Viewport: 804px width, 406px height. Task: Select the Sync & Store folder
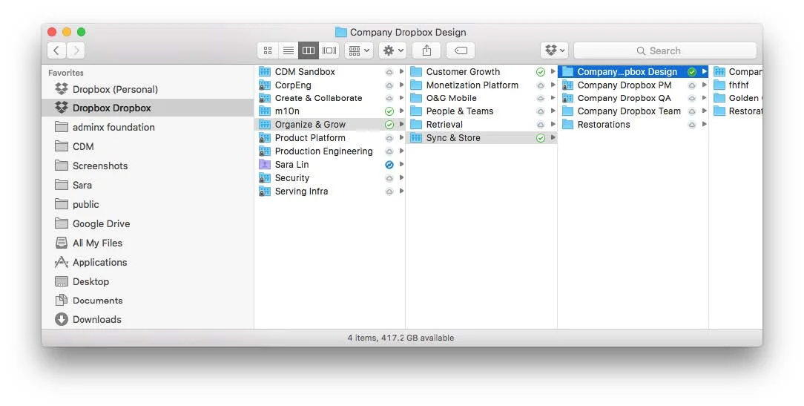pos(482,137)
